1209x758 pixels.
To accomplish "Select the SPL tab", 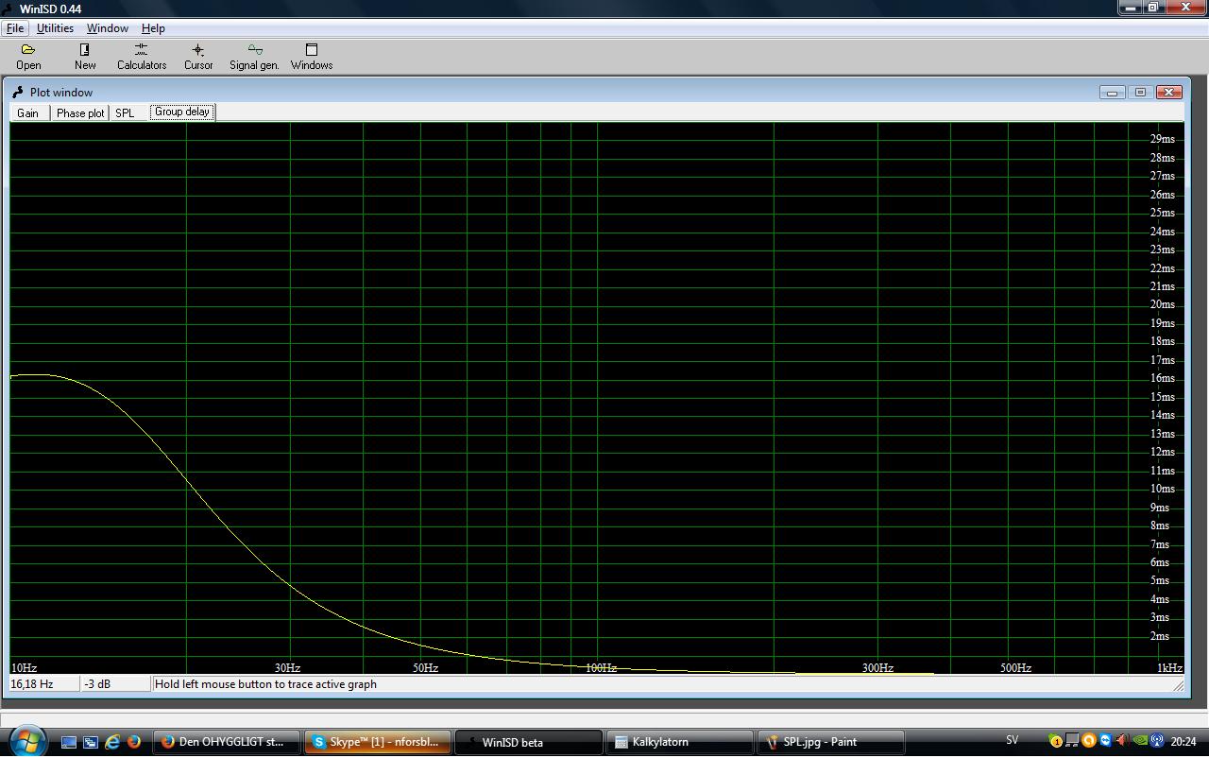I will click(x=125, y=112).
